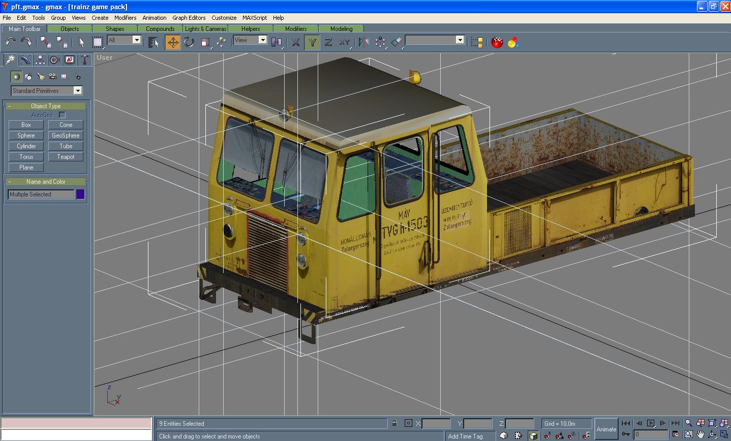Toggle the Angle Snap magnet
Viewport: 731px width, 441px height.
(560, 435)
